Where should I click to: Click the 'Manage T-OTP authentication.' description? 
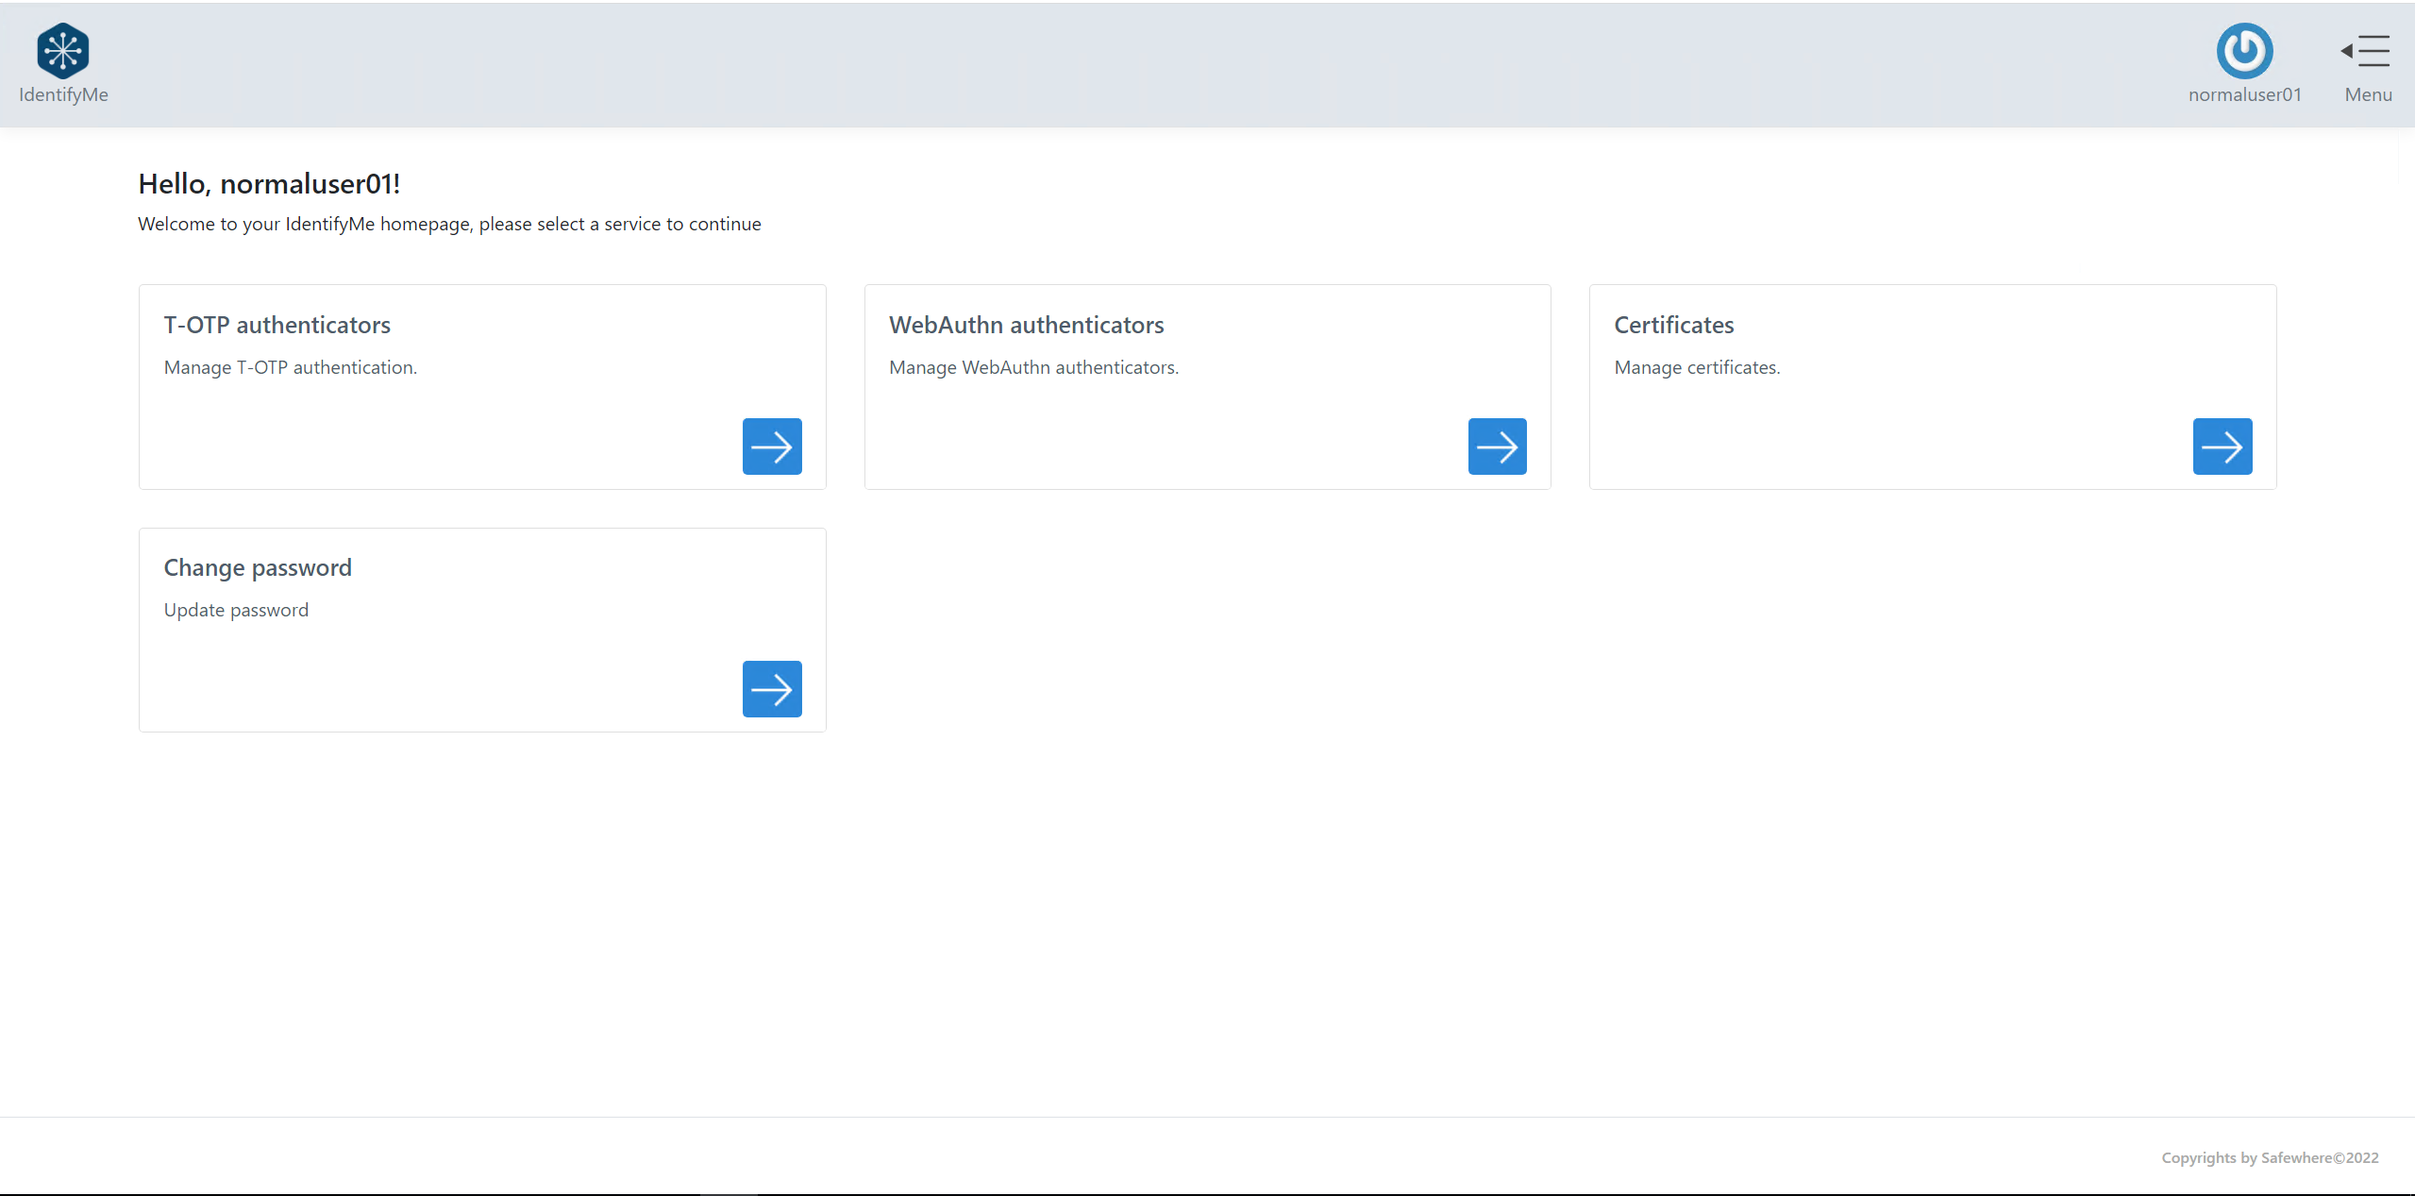(x=290, y=367)
